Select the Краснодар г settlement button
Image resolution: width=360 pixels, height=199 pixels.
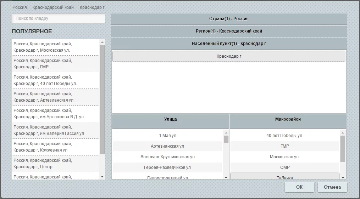(x=229, y=56)
